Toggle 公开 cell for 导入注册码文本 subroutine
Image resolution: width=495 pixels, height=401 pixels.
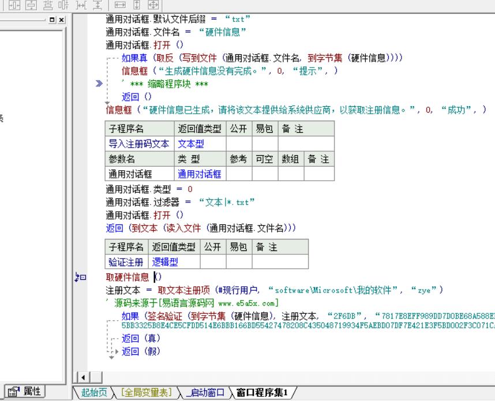237,144
